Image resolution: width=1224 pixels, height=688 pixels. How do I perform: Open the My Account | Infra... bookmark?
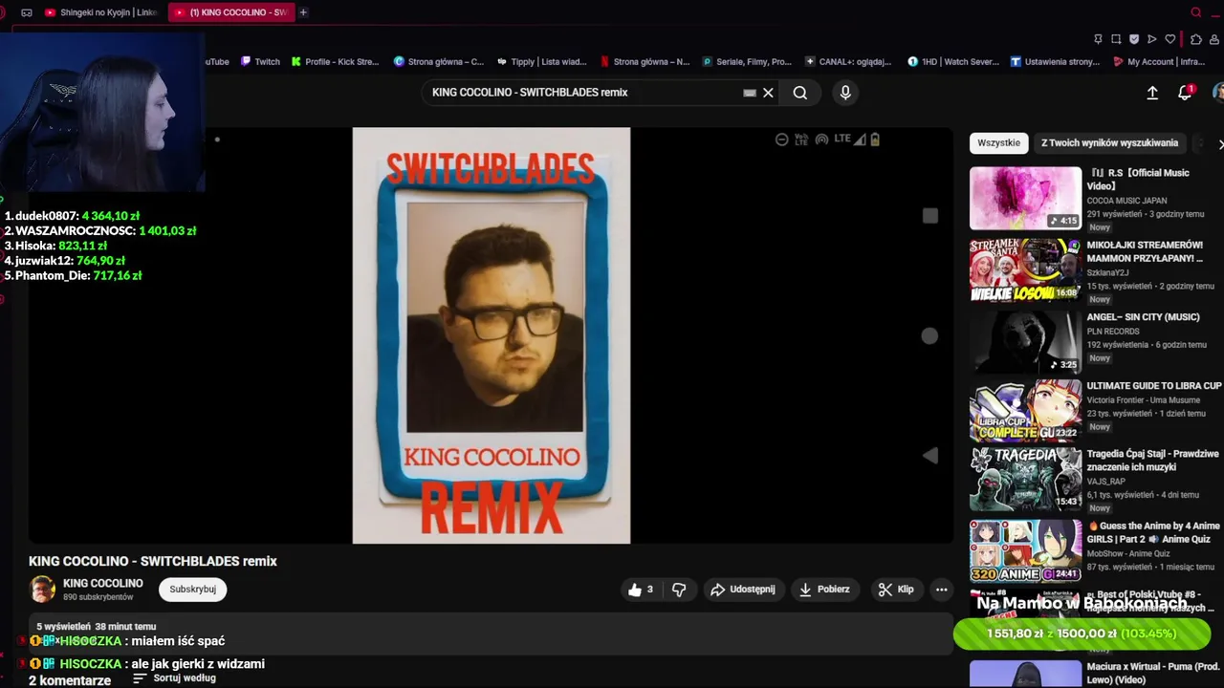pyautogui.click(x=1159, y=62)
